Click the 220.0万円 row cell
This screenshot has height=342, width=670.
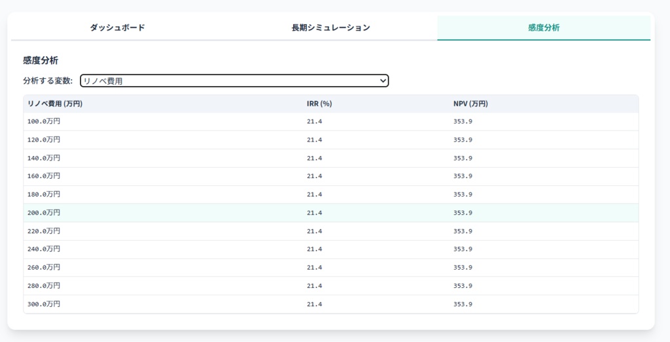point(44,231)
